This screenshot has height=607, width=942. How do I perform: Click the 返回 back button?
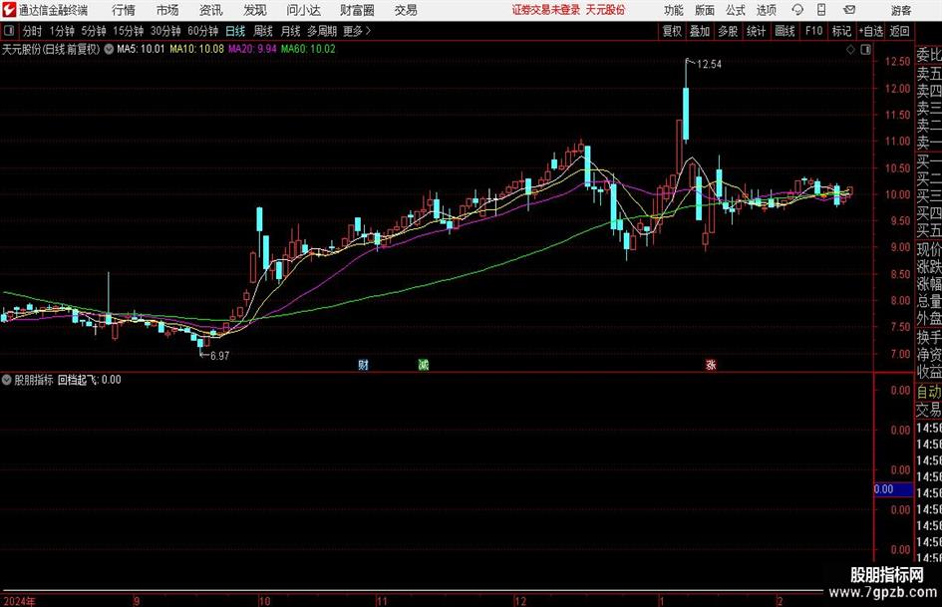tap(899, 31)
